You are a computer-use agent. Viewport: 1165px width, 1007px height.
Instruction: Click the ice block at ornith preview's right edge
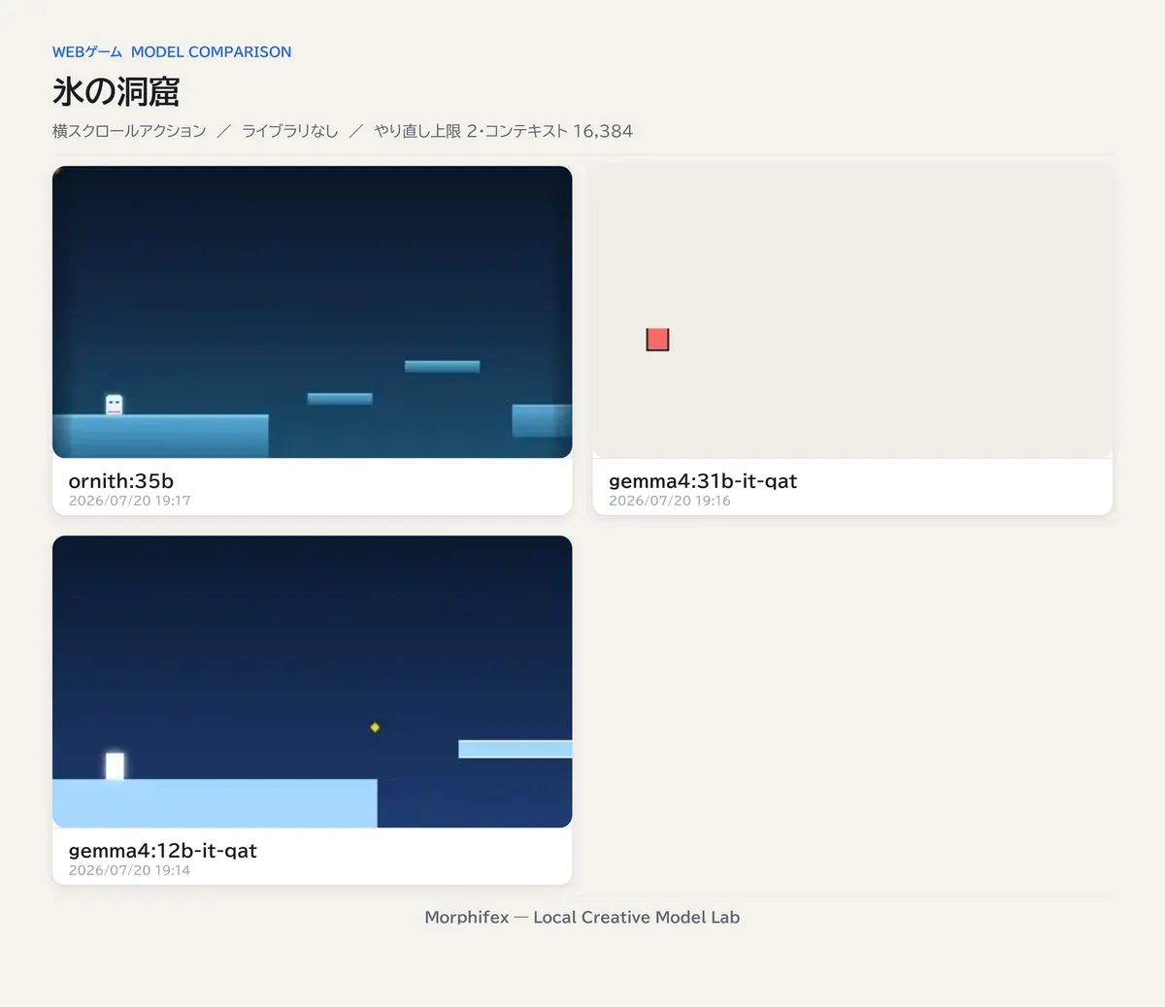click(x=542, y=420)
